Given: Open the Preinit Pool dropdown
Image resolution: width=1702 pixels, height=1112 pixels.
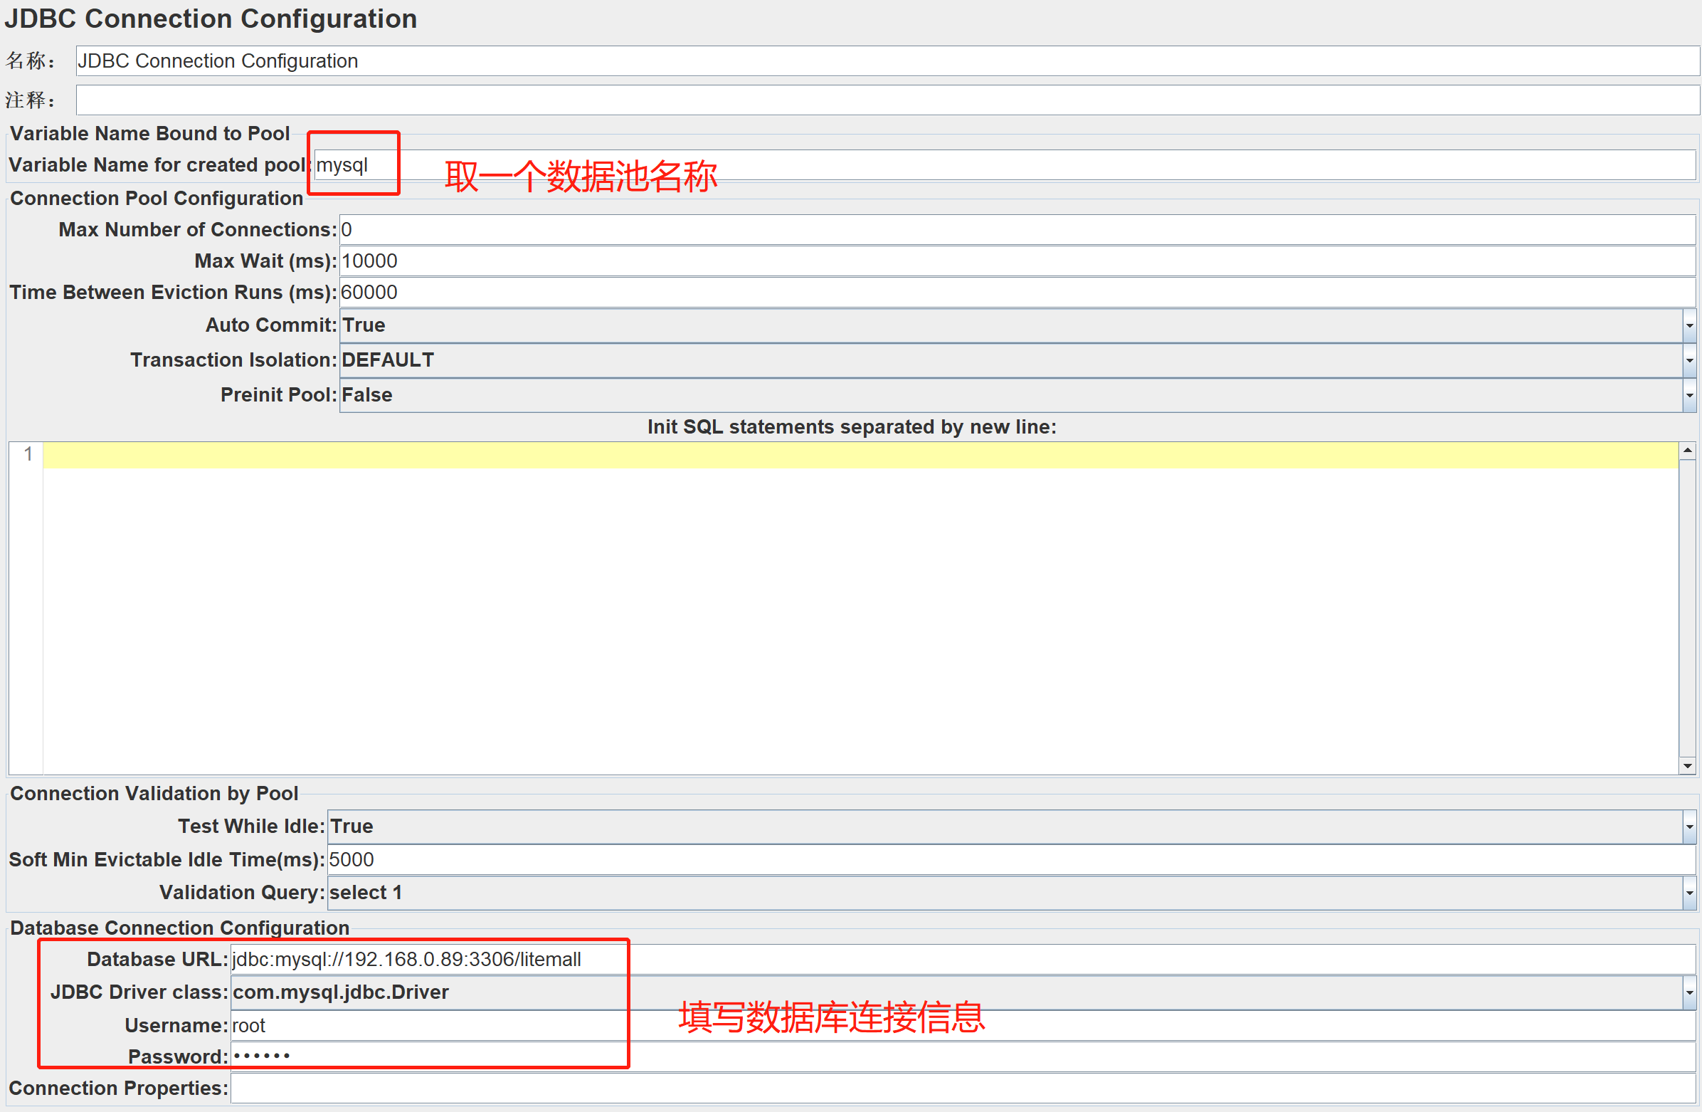Looking at the screenshot, I should click(x=1689, y=395).
